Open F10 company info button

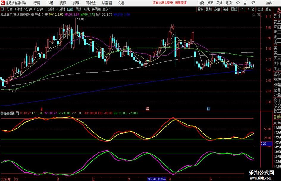(x=243, y=9)
